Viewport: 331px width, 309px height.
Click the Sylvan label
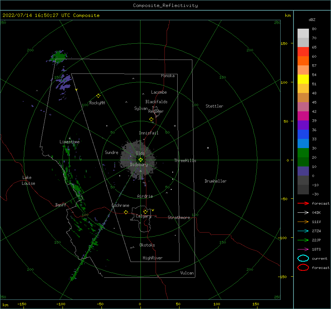pyautogui.click(x=141, y=108)
